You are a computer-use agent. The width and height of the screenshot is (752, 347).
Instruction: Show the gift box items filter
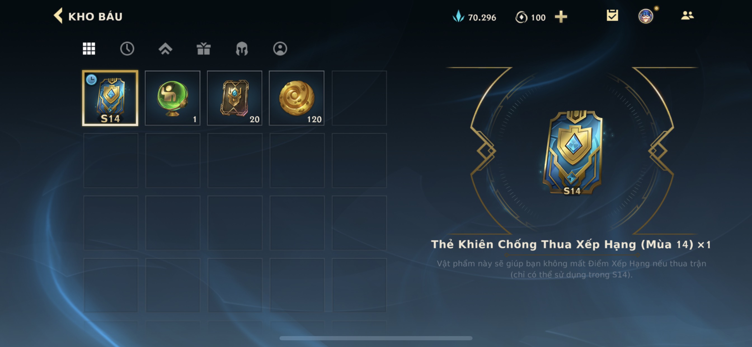coord(203,48)
